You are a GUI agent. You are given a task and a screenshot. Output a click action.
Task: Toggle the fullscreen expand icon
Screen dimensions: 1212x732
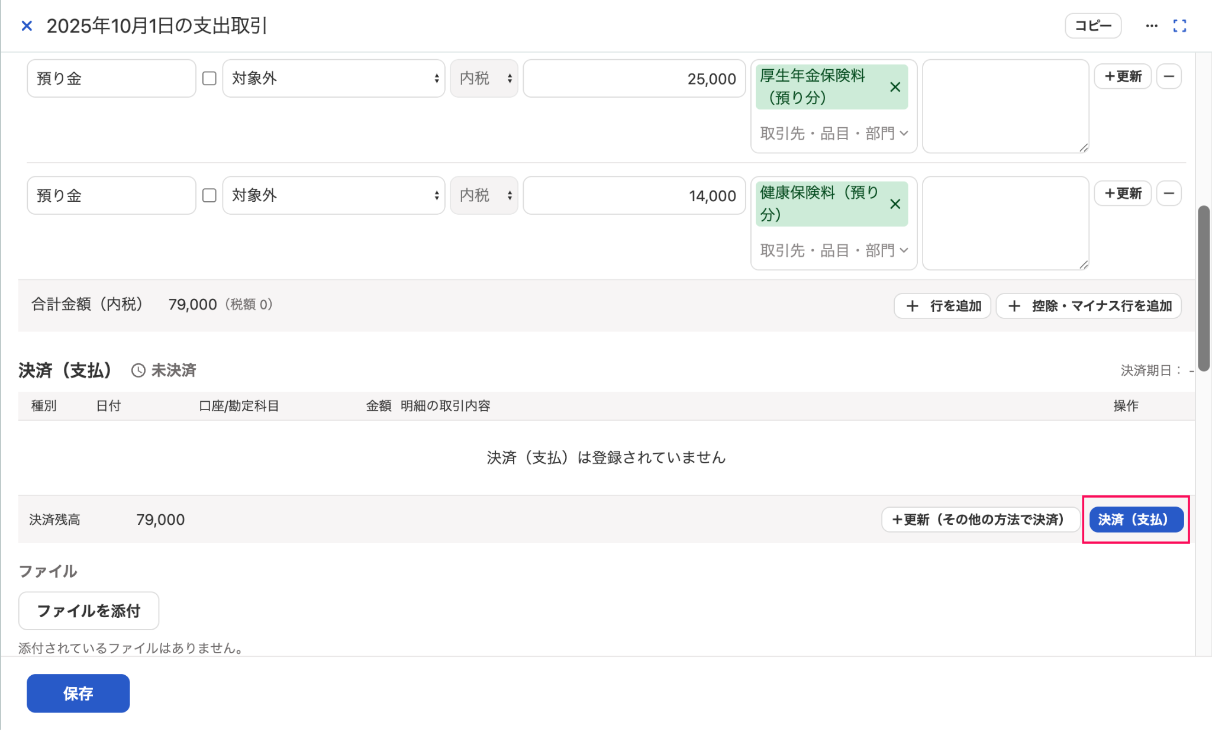(x=1179, y=26)
